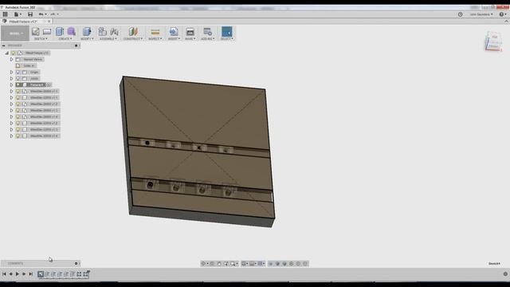
Task: Open the INSERT dropdown menu
Action: tap(174, 39)
